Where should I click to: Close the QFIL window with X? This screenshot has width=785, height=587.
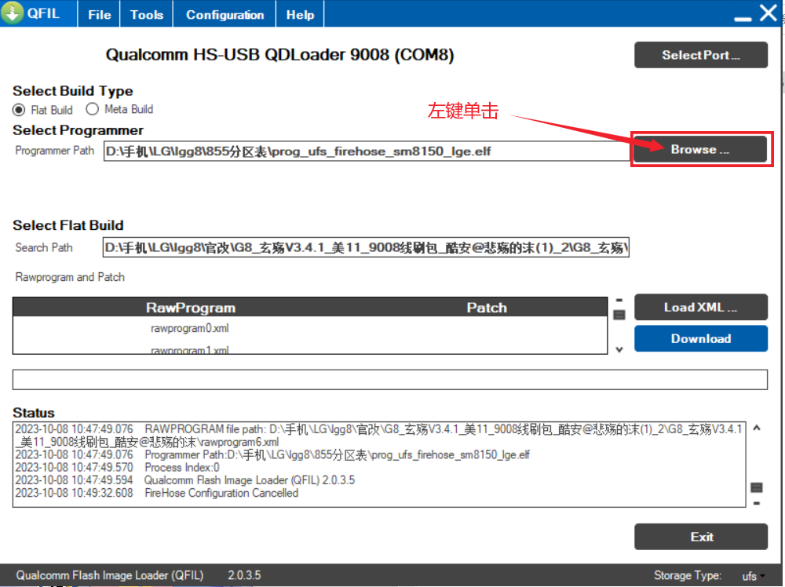767,14
